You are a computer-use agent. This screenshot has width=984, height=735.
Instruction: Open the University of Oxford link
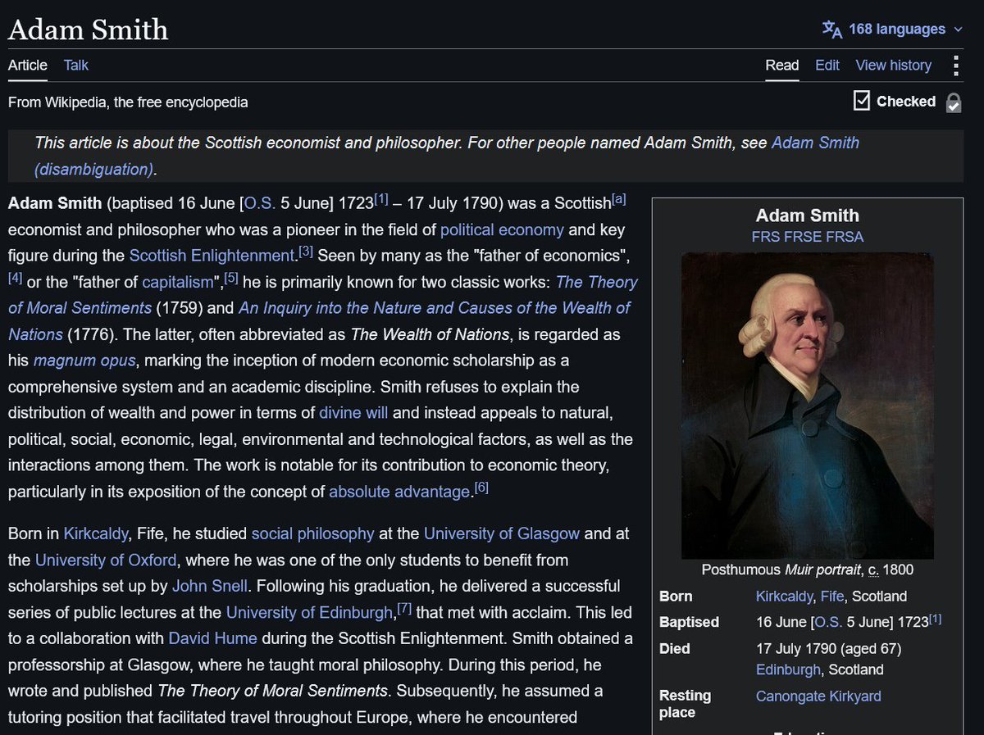(106, 560)
